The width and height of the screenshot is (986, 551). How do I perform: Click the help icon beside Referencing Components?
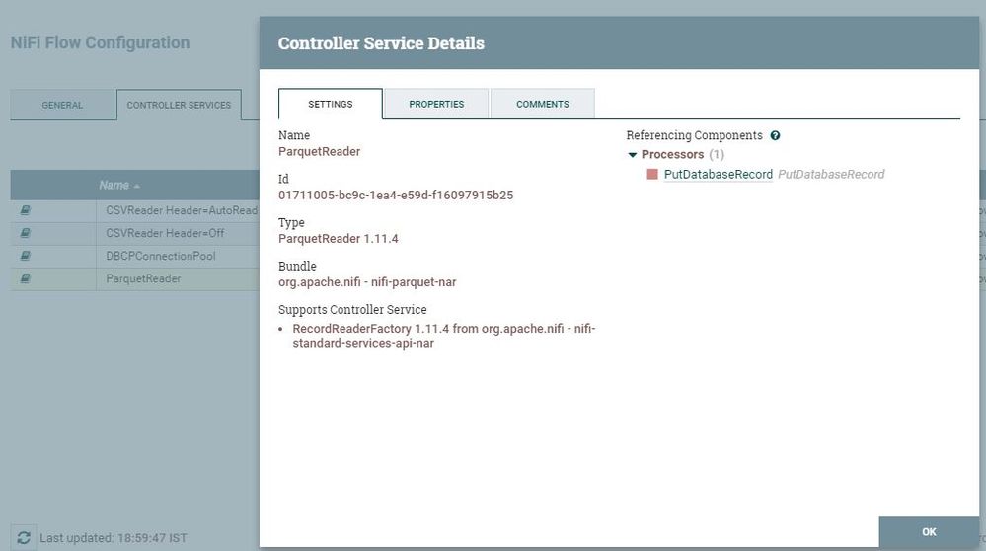tap(776, 136)
